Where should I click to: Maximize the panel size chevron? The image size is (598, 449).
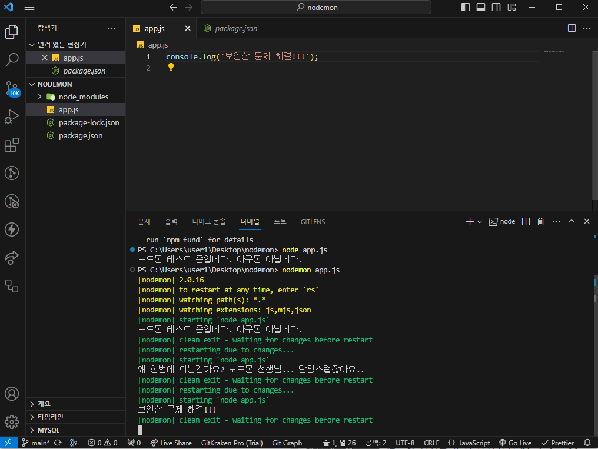coord(572,221)
